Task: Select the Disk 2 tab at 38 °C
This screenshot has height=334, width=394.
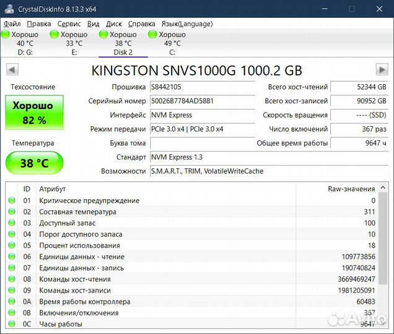Action: (123, 43)
